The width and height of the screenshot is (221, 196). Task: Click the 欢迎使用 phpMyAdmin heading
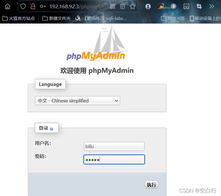97,71
